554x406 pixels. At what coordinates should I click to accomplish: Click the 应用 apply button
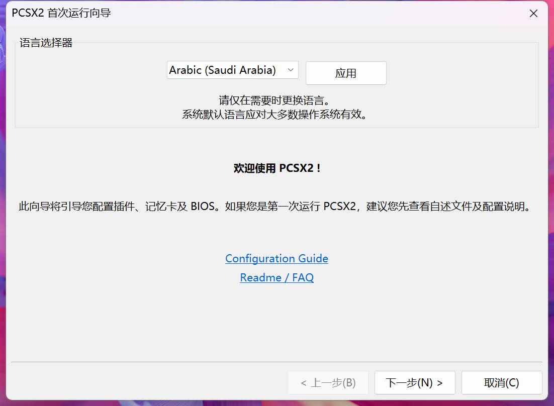346,73
